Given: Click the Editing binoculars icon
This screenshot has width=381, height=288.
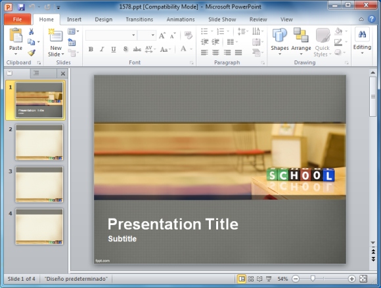Looking at the screenshot, I should (x=362, y=35).
